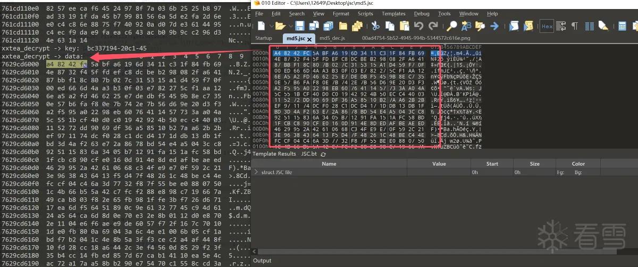Expand the struct JSC file row

tap(257, 173)
